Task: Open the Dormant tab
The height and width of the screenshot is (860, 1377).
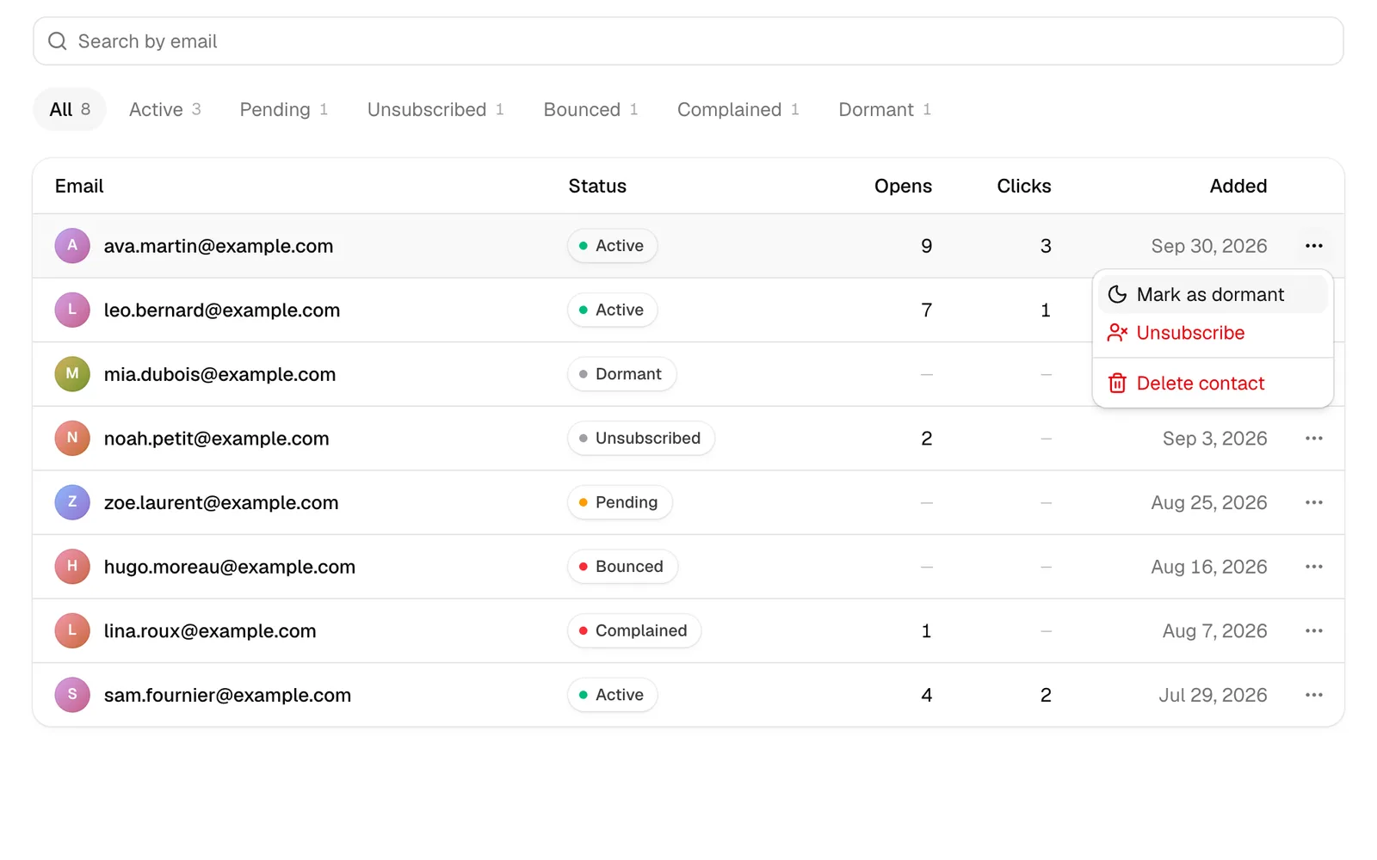Action: click(x=885, y=109)
